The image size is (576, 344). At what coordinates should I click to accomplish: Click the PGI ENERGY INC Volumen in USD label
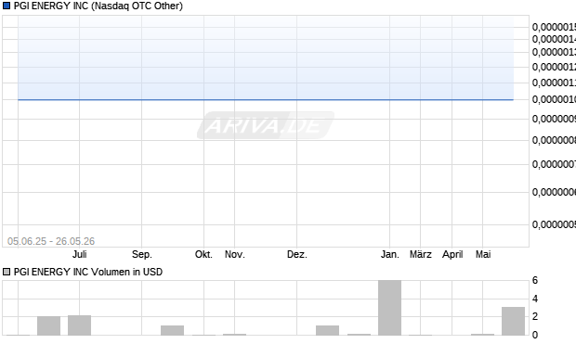88,272
